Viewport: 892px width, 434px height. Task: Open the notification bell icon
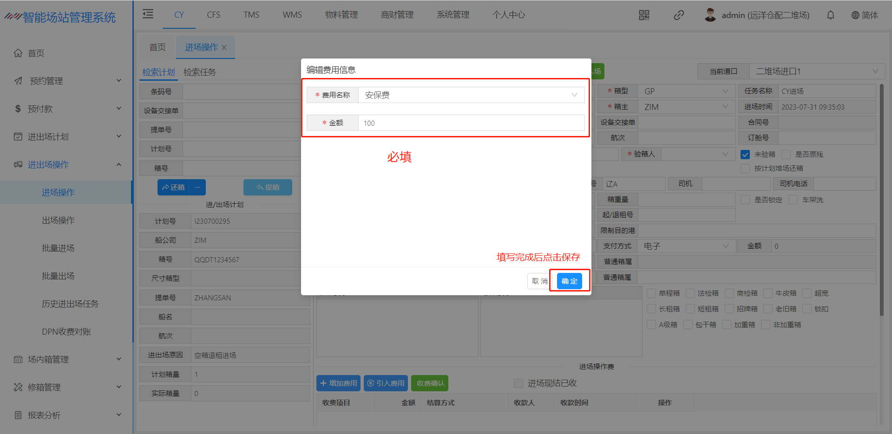pos(830,15)
